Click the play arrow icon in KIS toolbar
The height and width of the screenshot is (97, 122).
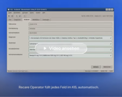pyautogui.click(x=24, y=16)
